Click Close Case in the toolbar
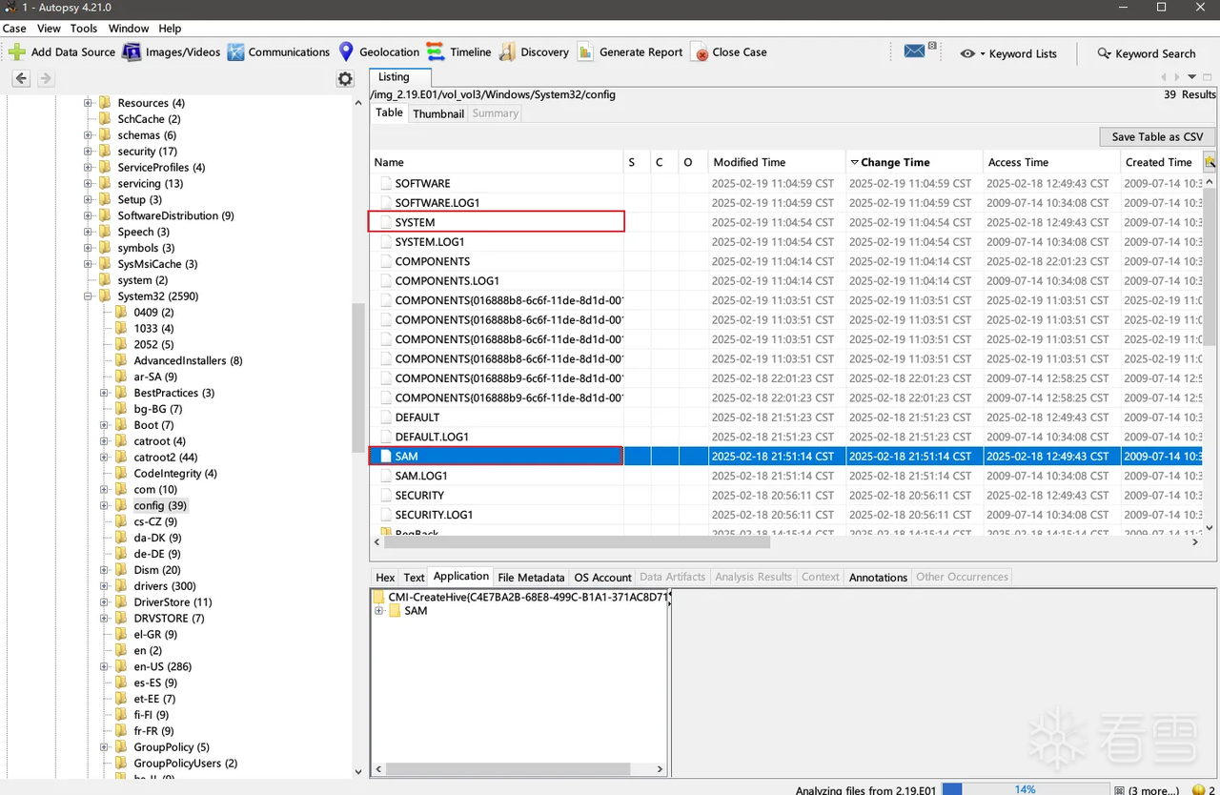 [729, 52]
